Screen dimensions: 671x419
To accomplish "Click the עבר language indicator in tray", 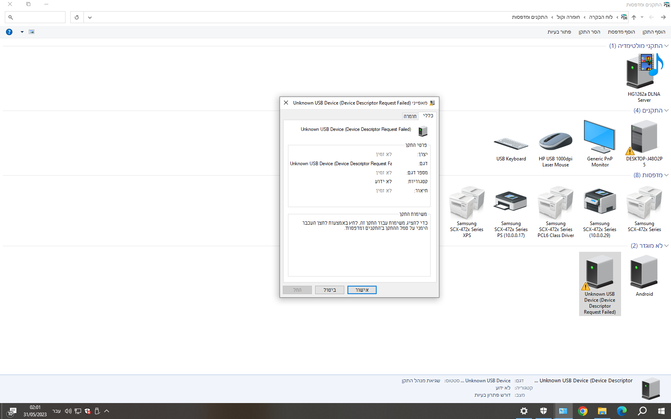I will point(56,411).
